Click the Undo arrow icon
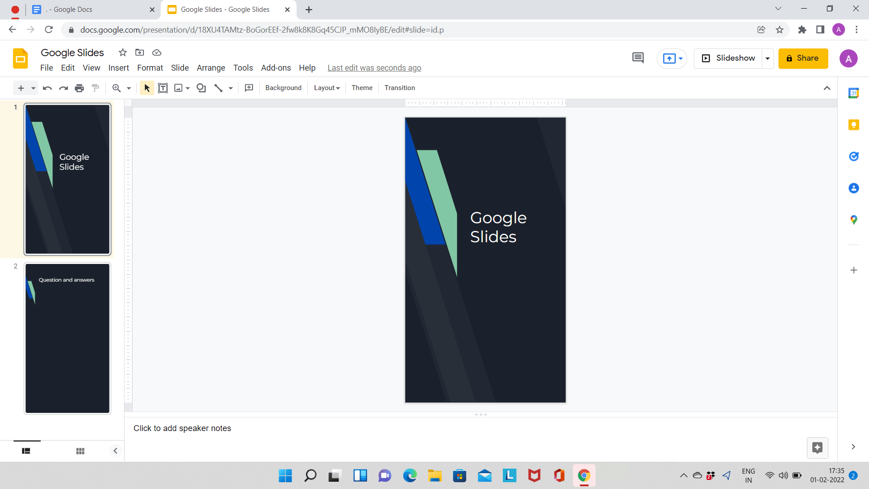Viewport: 869px width, 489px height. (x=47, y=88)
